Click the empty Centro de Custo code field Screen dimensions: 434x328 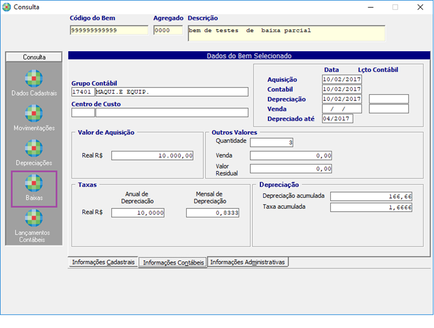click(83, 112)
